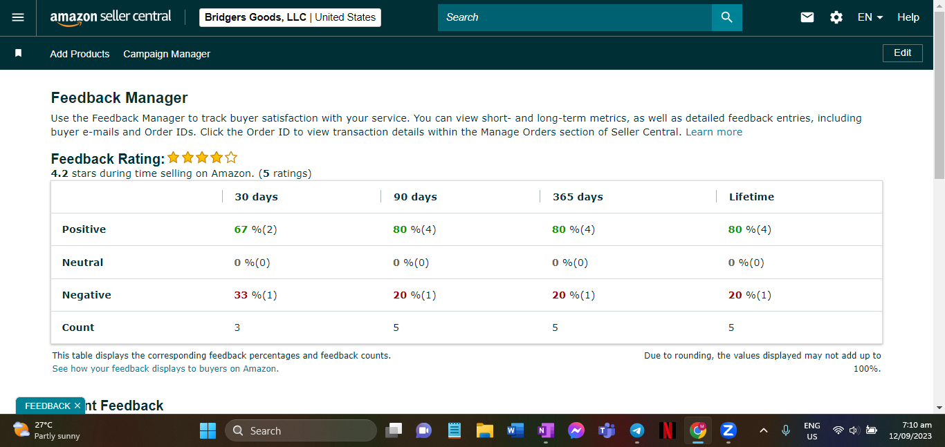This screenshot has width=945, height=447.
Task: Open the Bridgers Goods account switcher
Action: (x=290, y=17)
